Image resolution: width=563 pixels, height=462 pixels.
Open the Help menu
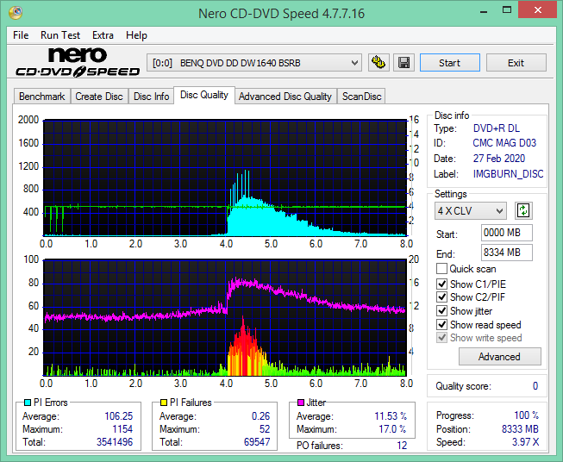[136, 35]
